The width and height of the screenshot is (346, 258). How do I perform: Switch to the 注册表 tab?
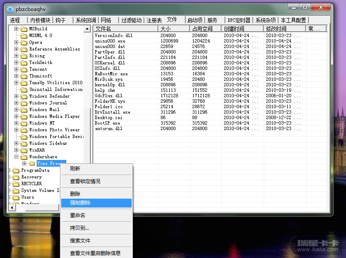coord(154,20)
